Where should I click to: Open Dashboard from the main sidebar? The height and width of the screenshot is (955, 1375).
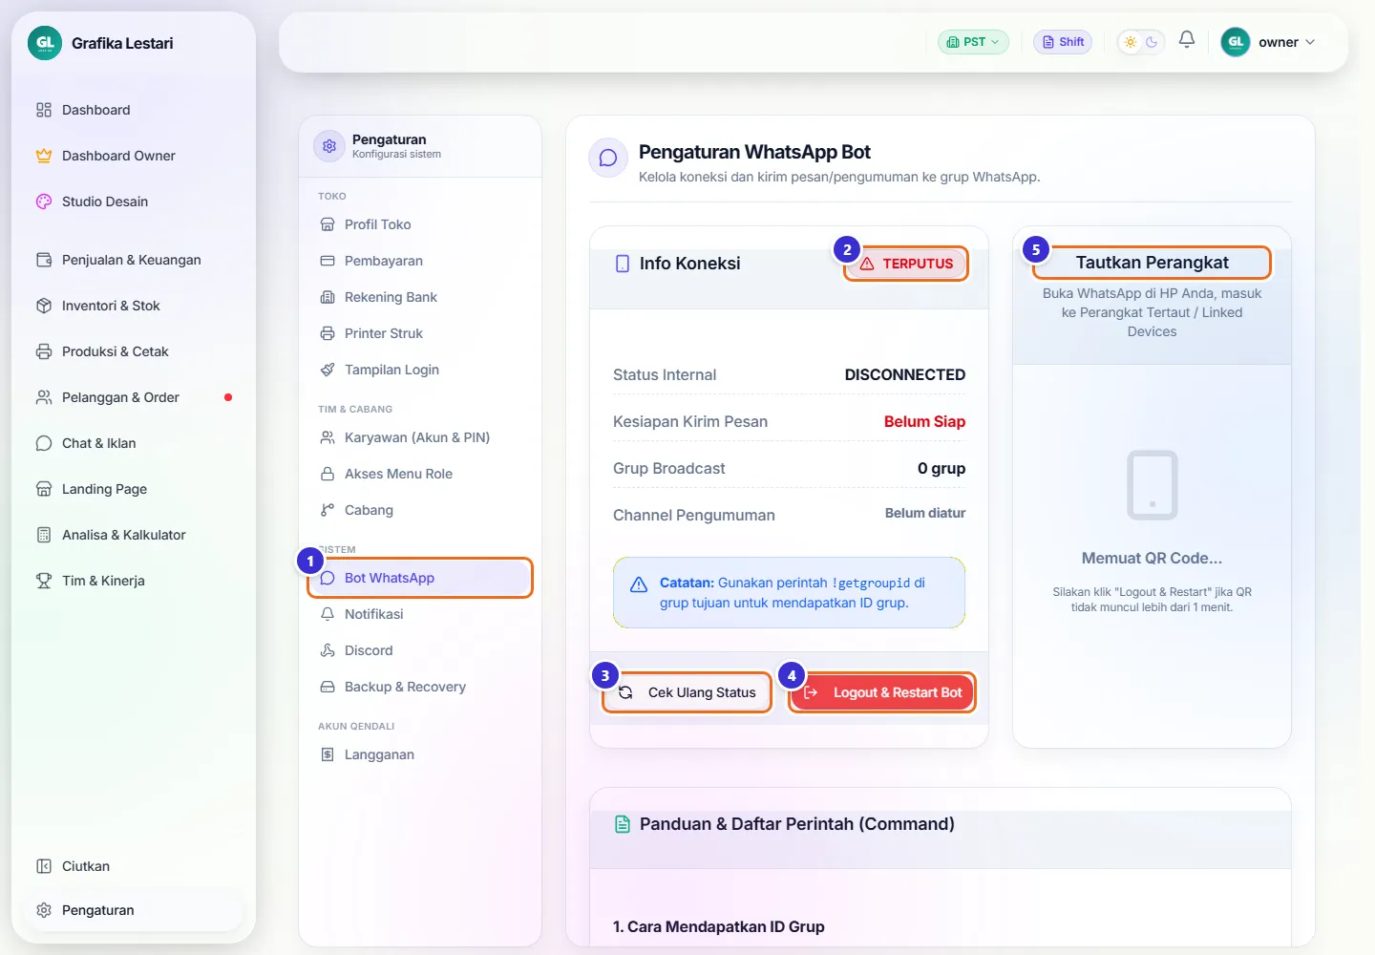point(134,110)
